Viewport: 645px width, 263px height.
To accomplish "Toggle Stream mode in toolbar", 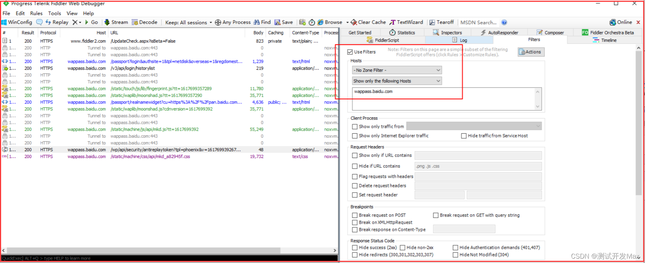I will pyautogui.click(x=116, y=22).
